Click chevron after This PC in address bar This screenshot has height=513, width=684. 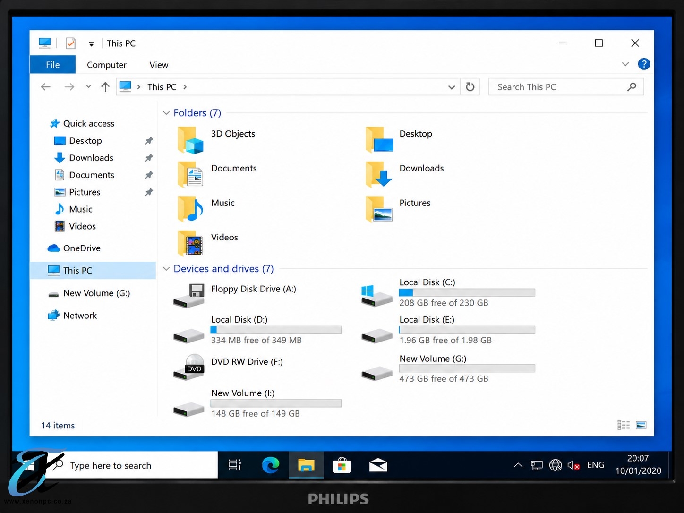click(x=185, y=87)
